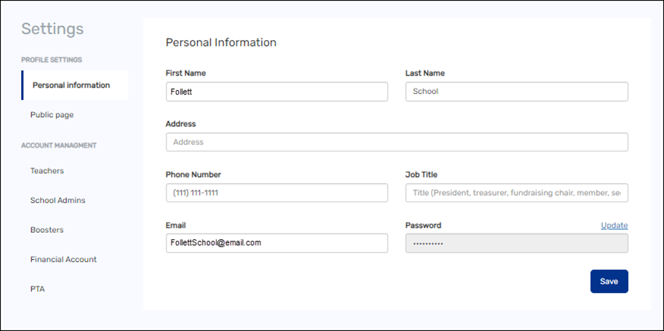Open the Boosters section

(x=47, y=230)
